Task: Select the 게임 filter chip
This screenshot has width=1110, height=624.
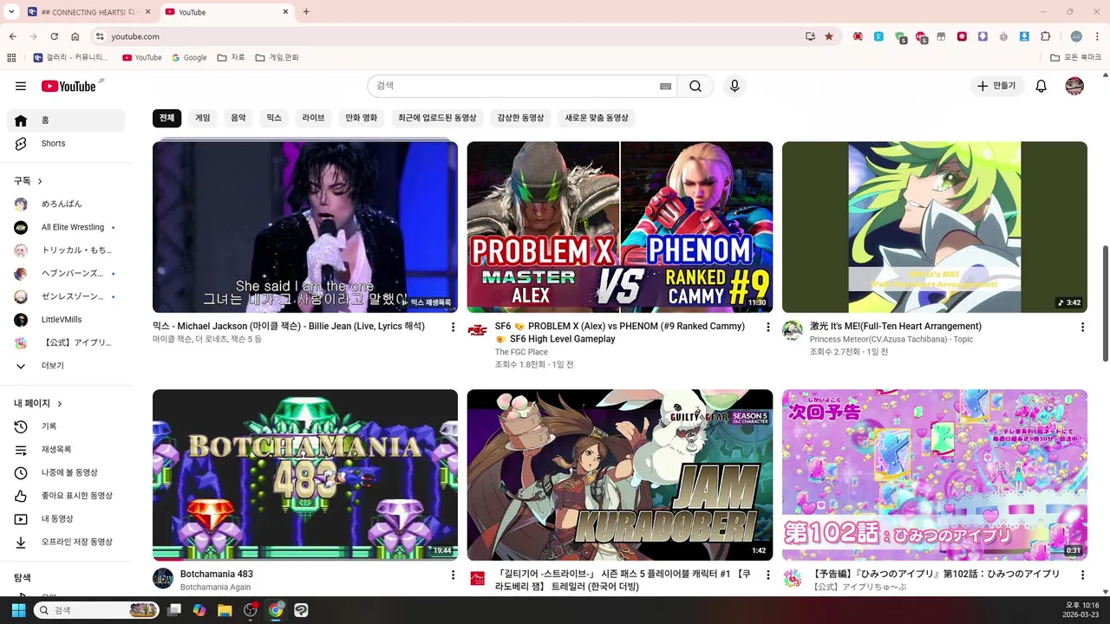Action: (x=203, y=118)
